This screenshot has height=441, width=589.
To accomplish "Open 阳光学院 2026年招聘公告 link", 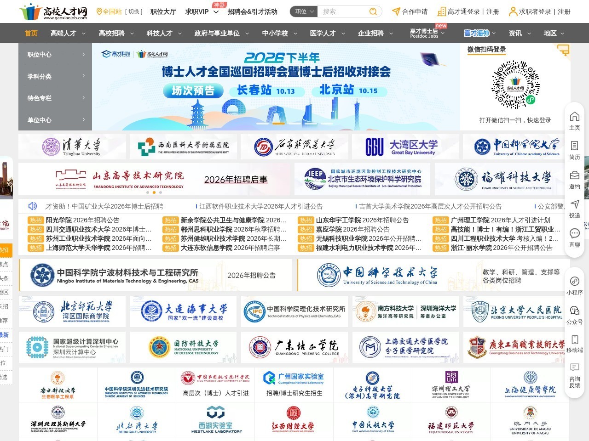I will tap(82, 220).
